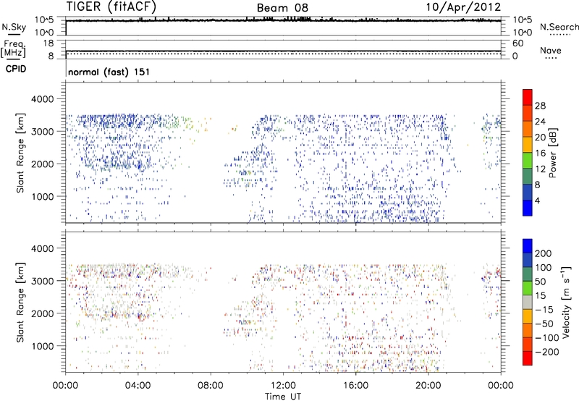Click the 50 tick on the Velocity scale
This screenshot has height=401, width=579.
click(x=540, y=282)
